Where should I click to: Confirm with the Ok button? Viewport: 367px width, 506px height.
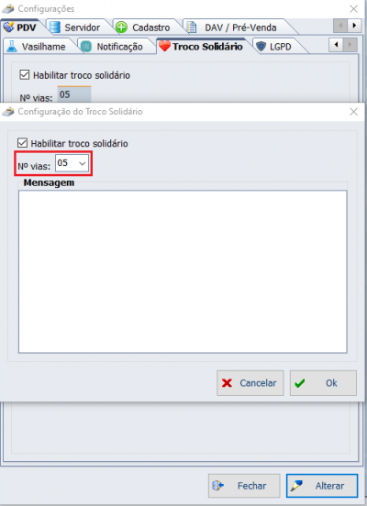323,383
